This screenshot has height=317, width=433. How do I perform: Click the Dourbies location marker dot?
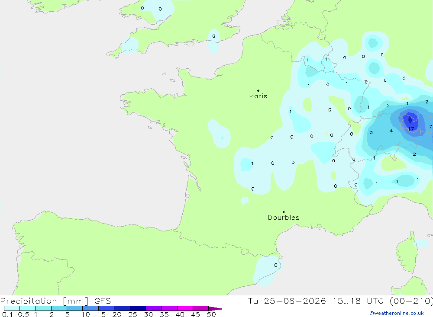tap(284, 212)
